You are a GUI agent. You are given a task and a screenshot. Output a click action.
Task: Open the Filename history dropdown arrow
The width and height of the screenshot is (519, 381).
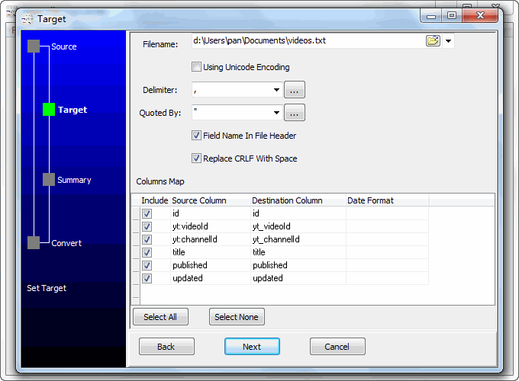pos(448,41)
